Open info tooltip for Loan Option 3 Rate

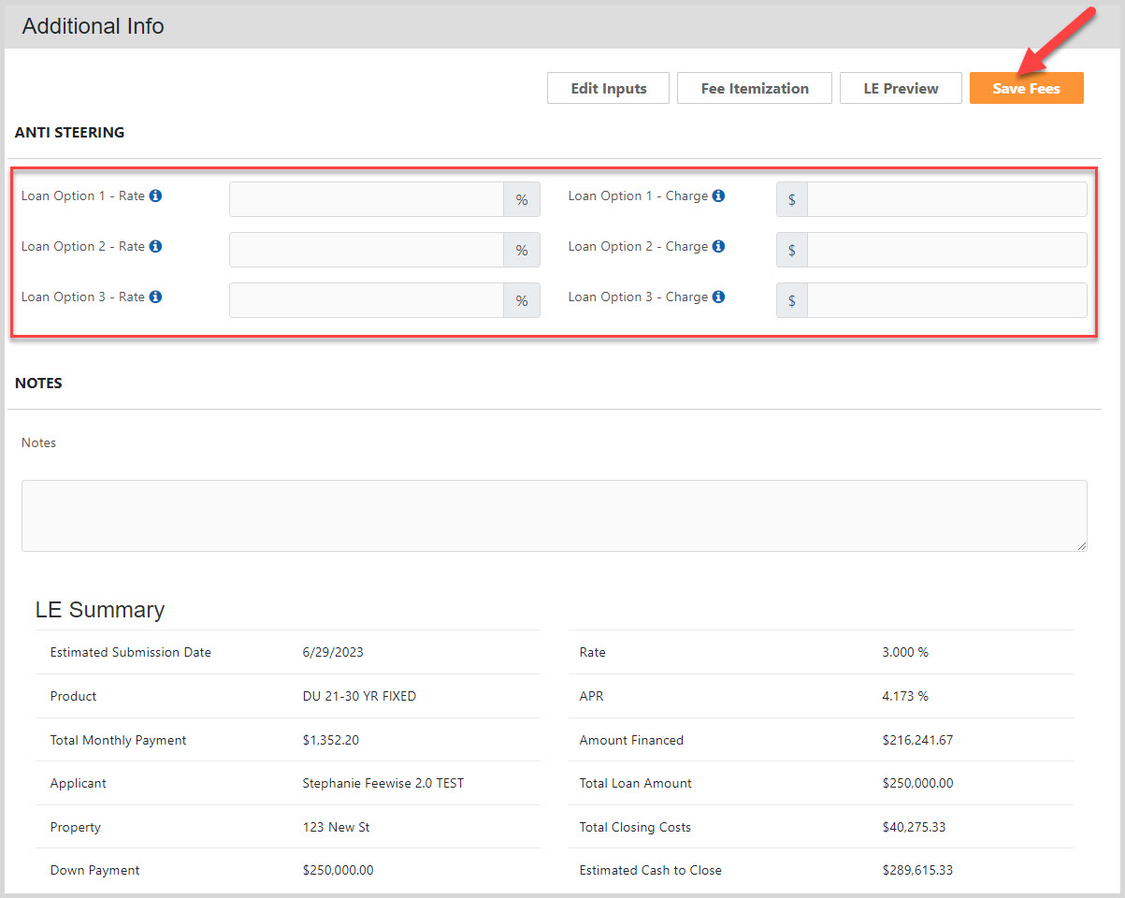[x=155, y=297]
